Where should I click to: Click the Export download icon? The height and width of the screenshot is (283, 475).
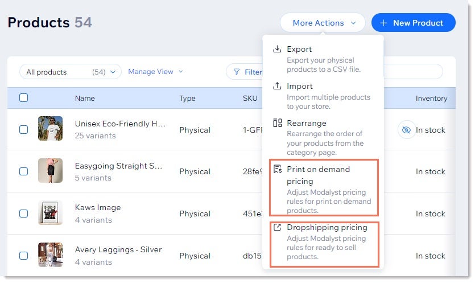click(278, 50)
